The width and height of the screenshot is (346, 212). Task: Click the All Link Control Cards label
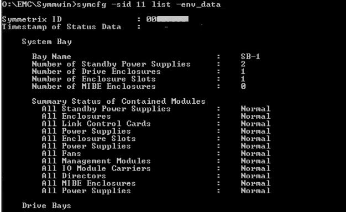96,124
